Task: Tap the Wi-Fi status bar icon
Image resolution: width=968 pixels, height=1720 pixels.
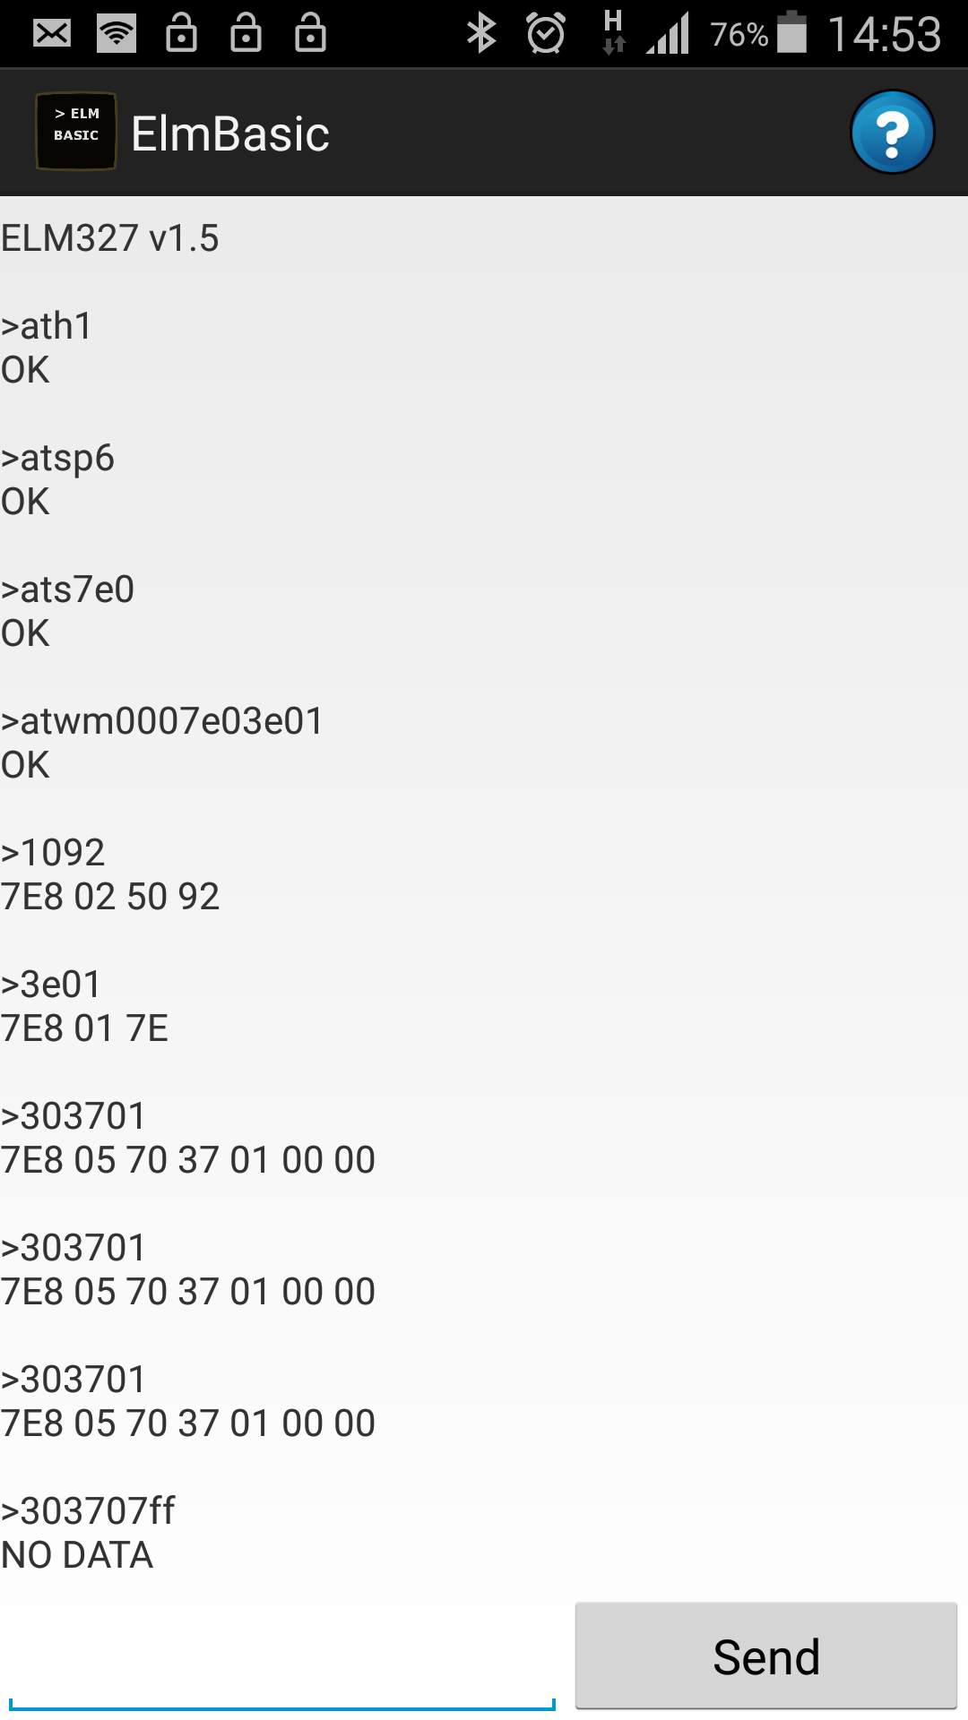Action: point(117,34)
